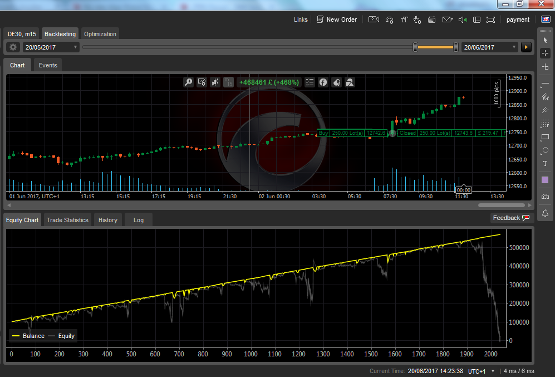The height and width of the screenshot is (377, 555).
Task: Open the Events tab
Action: click(x=48, y=65)
